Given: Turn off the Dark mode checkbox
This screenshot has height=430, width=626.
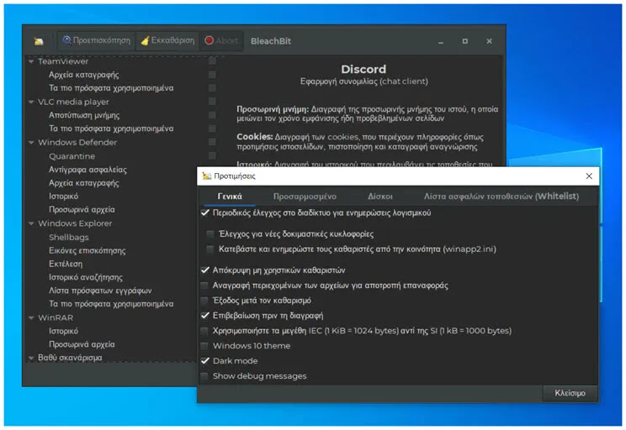Looking at the screenshot, I should [204, 361].
